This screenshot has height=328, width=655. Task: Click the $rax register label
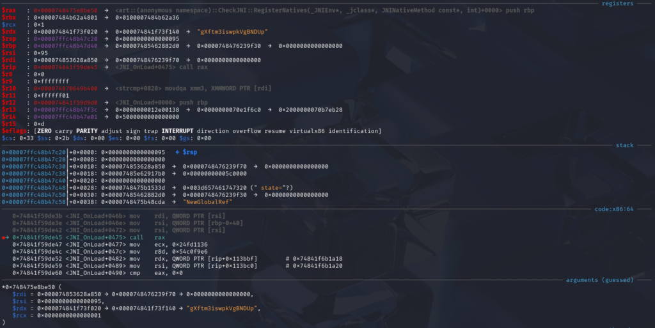coord(9,10)
